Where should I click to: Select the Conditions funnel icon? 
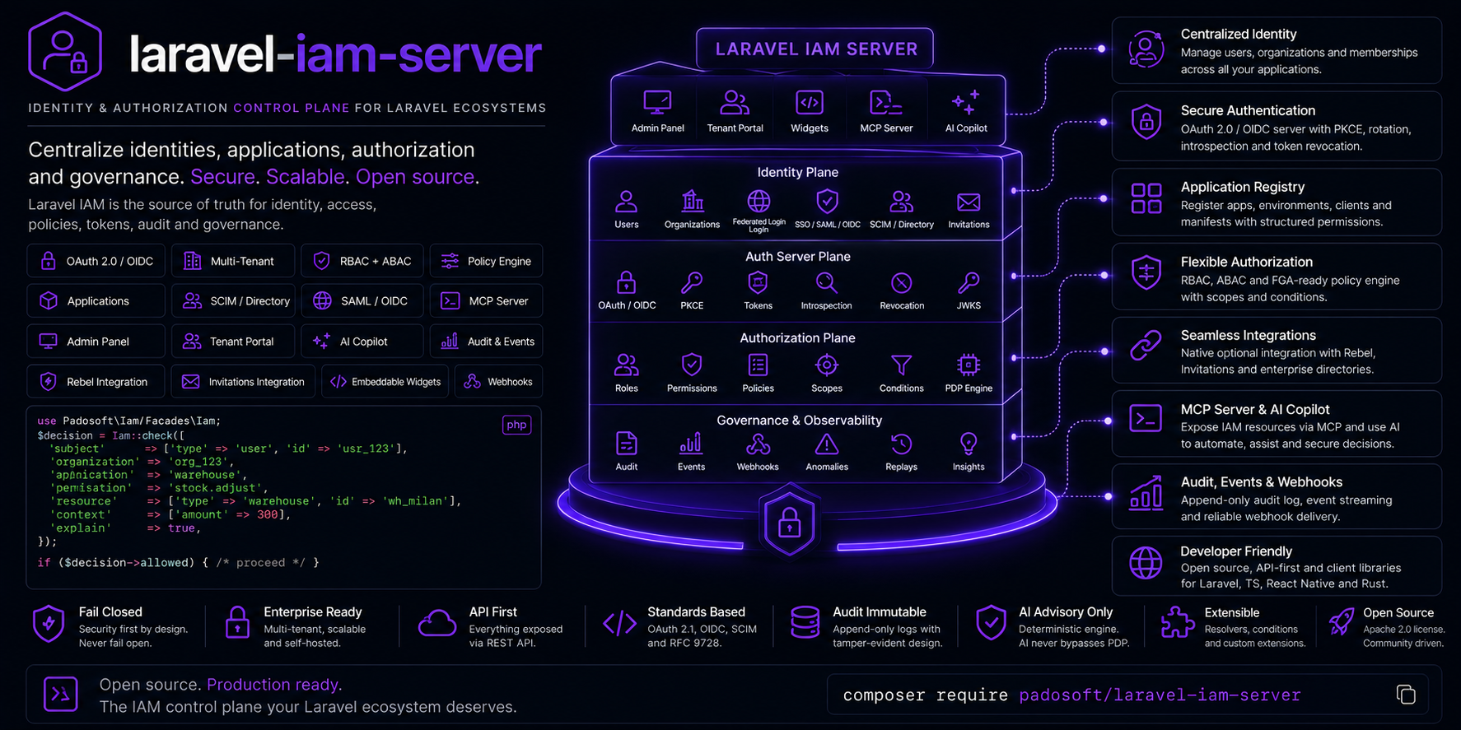click(x=902, y=364)
